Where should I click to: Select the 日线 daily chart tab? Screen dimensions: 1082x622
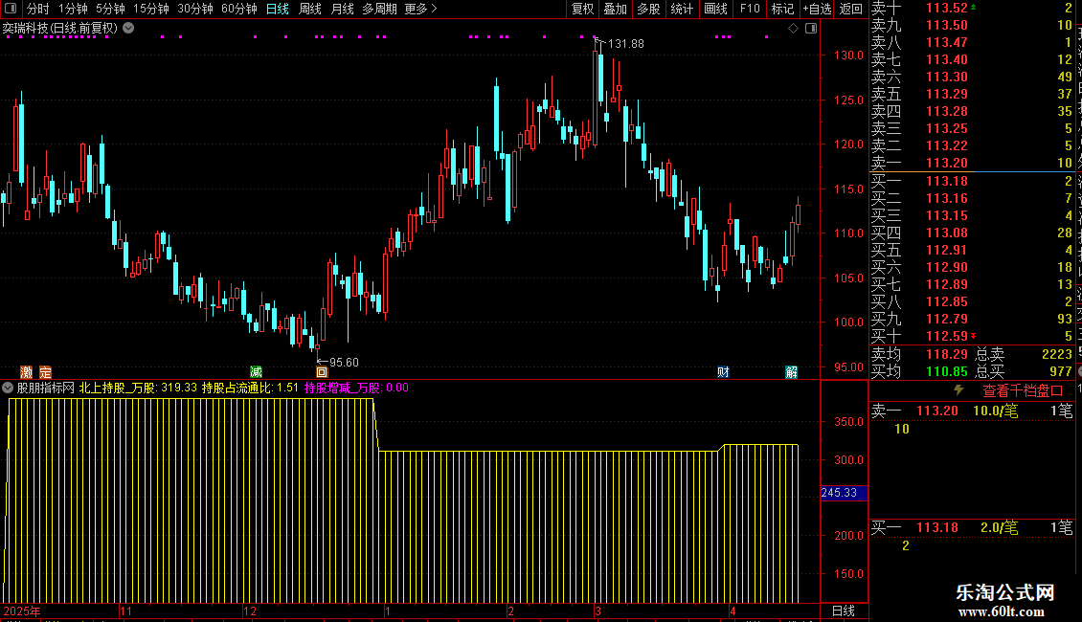[x=278, y=9]
